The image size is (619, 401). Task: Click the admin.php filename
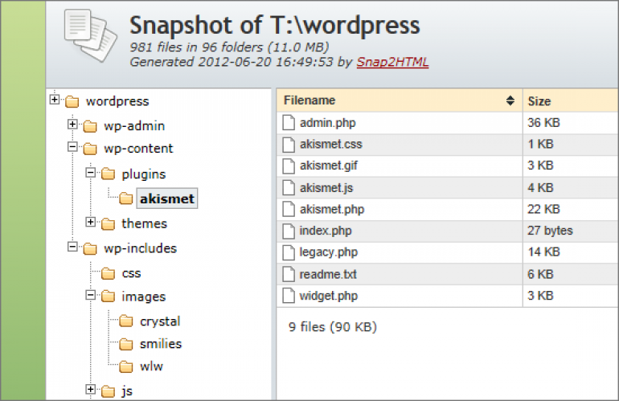[328, 123]
